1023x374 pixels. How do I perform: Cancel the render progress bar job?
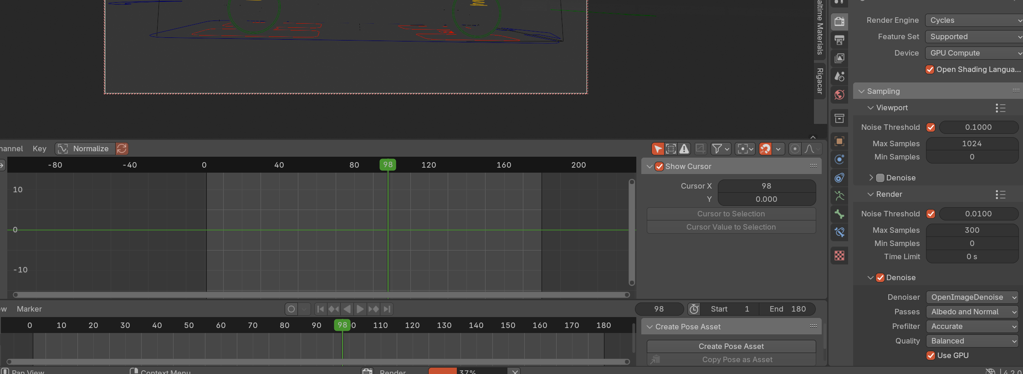pos(515,371)
